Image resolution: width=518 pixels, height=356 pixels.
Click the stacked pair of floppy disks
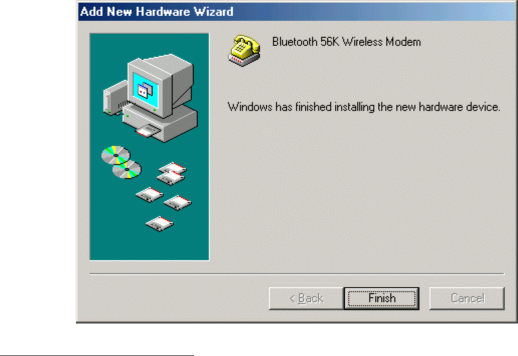pyautogui.click(x=172, y=173)
